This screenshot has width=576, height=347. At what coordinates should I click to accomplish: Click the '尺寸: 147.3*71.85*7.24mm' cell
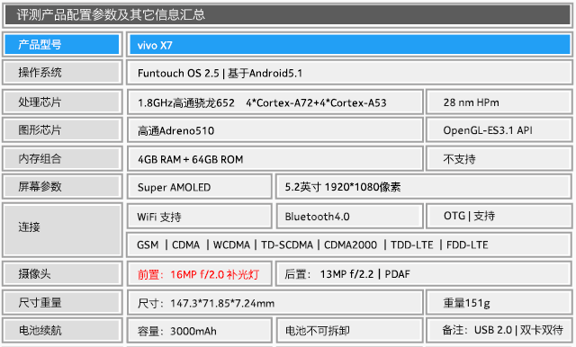point(275,303)
